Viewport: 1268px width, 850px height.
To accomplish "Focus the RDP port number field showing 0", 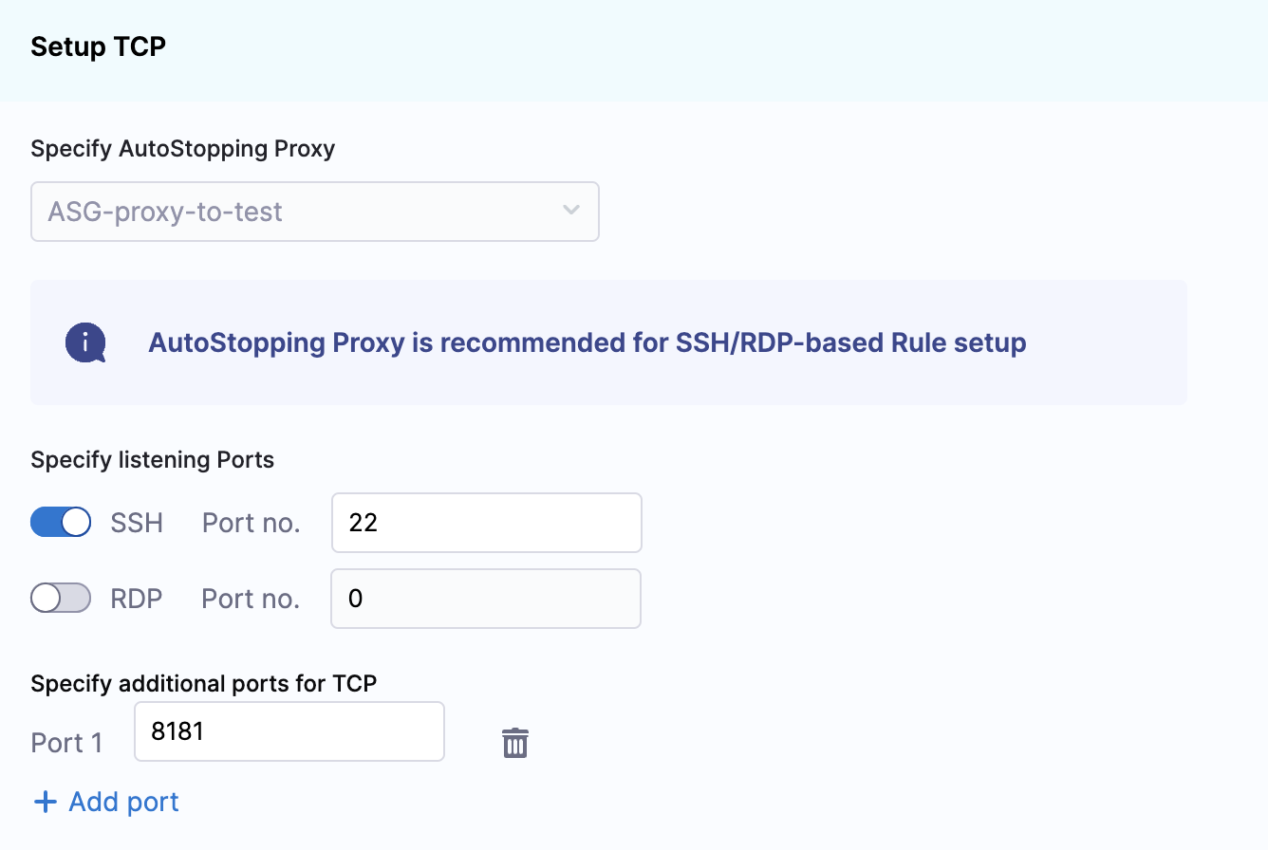I will pyautogui.click(x=486, y=599).
